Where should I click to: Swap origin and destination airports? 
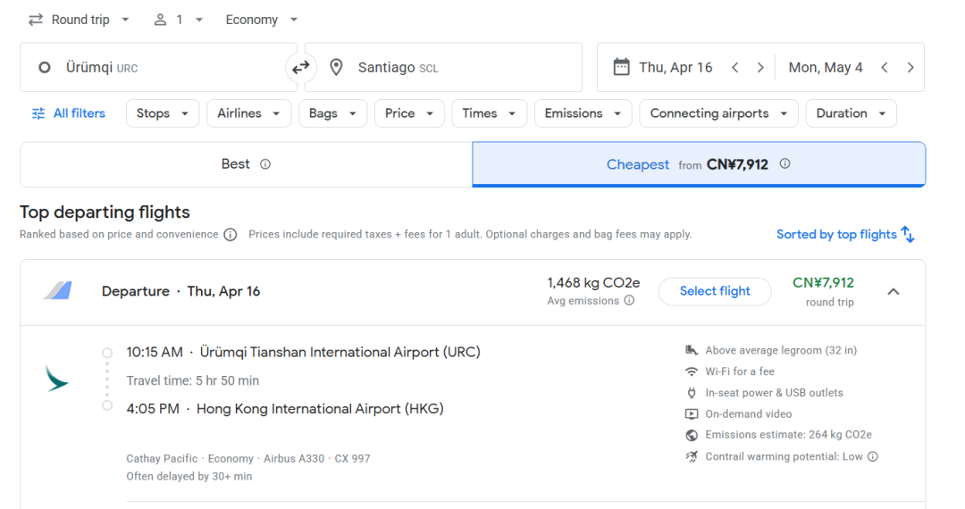(300, 68)
